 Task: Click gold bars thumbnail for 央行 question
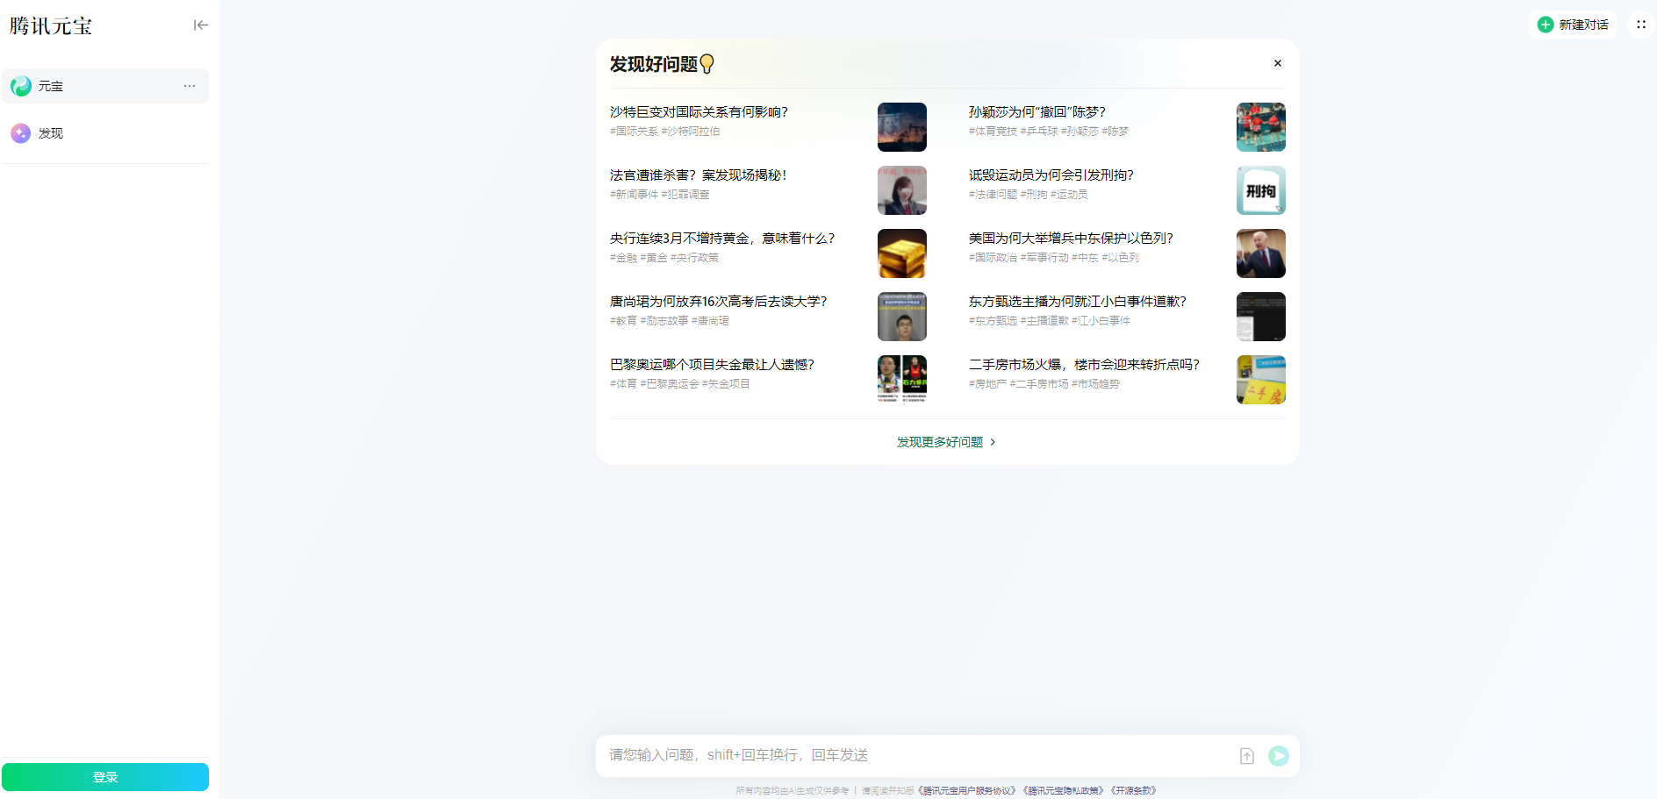click(902, 253)
